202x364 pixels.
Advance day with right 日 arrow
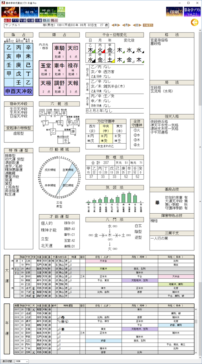point(140,25)
